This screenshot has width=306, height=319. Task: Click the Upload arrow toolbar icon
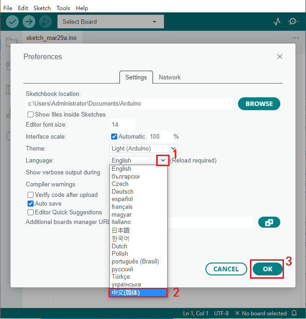coord(29,22)
